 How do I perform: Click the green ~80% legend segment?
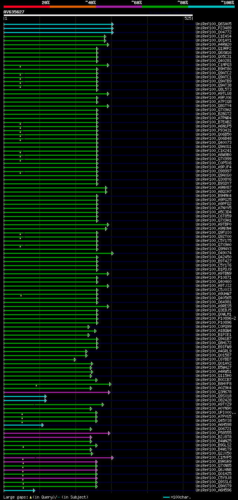(x=165, y=6)
